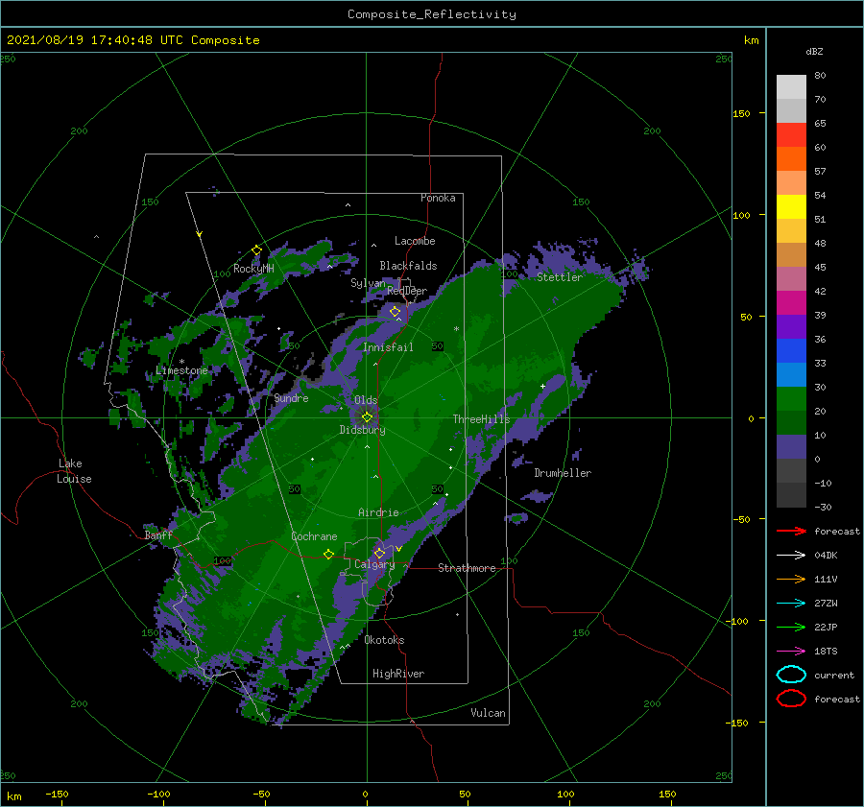Click the ThreeHills city label
The image size is (864, 807).
pyautogui.click(x=482, y=419)
